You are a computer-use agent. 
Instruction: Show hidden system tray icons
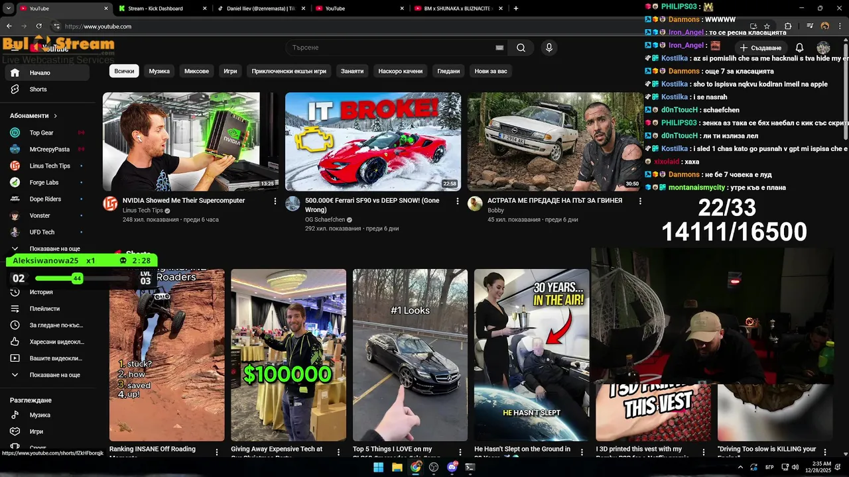(740, 467)
